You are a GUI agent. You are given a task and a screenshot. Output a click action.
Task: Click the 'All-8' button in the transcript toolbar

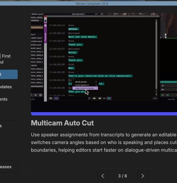[x=155, y=98]
